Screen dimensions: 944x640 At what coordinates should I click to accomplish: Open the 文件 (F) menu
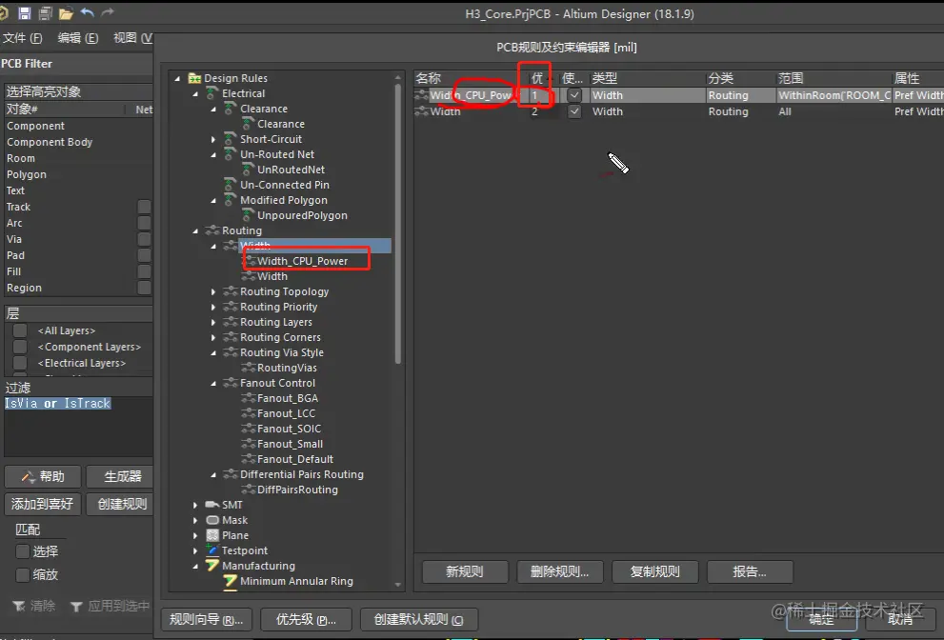tap(23, 38)
